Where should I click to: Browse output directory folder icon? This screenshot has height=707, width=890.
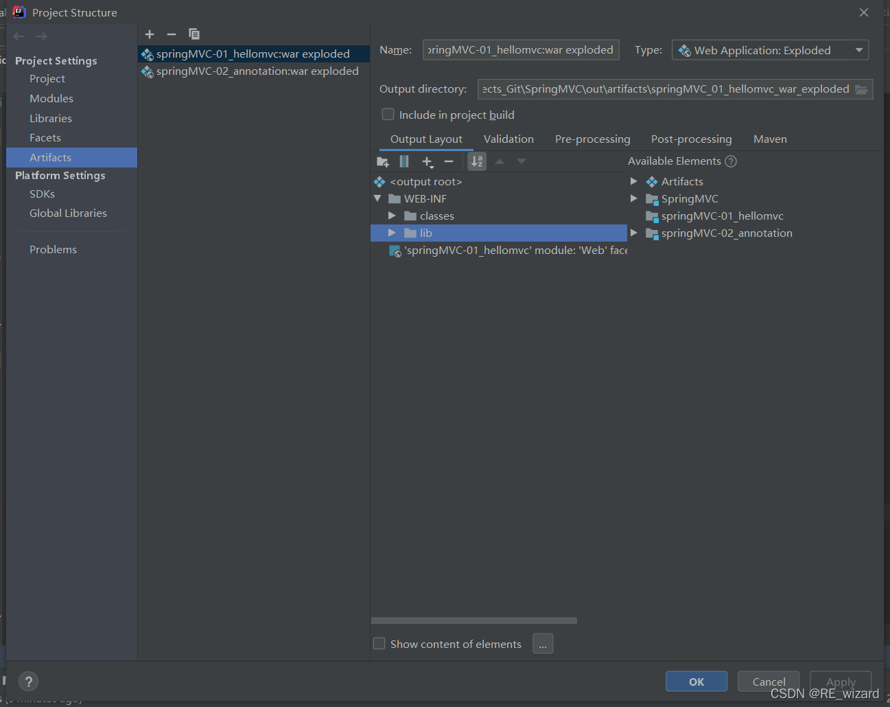[x=862, y=89]
